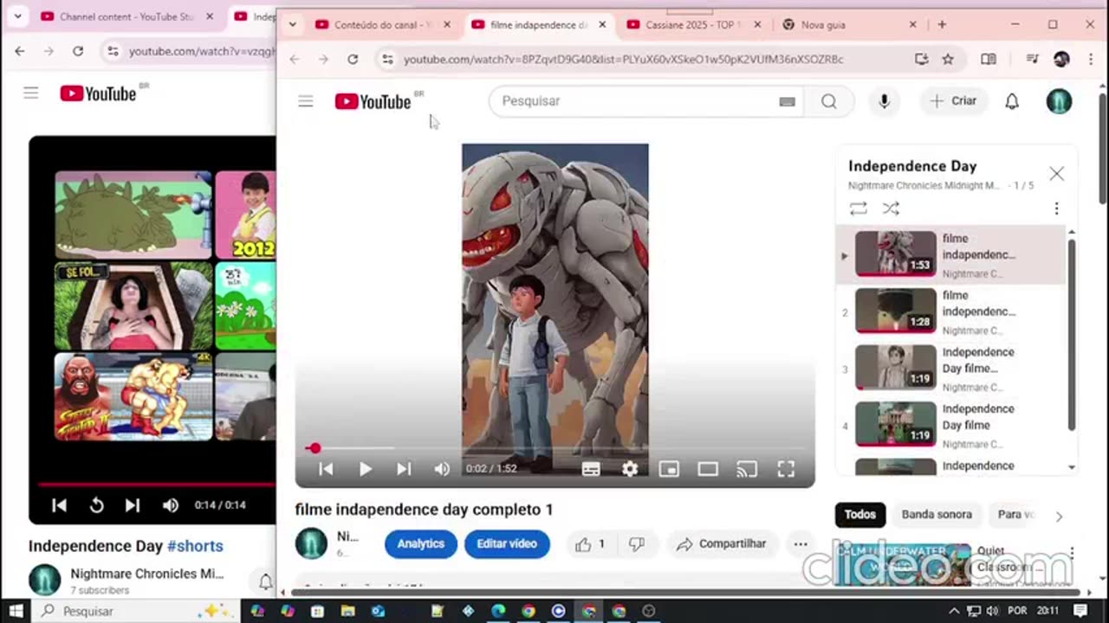Open YouTube guide menu in back window
The image size is (1109, 623).
tap(31, 93)
